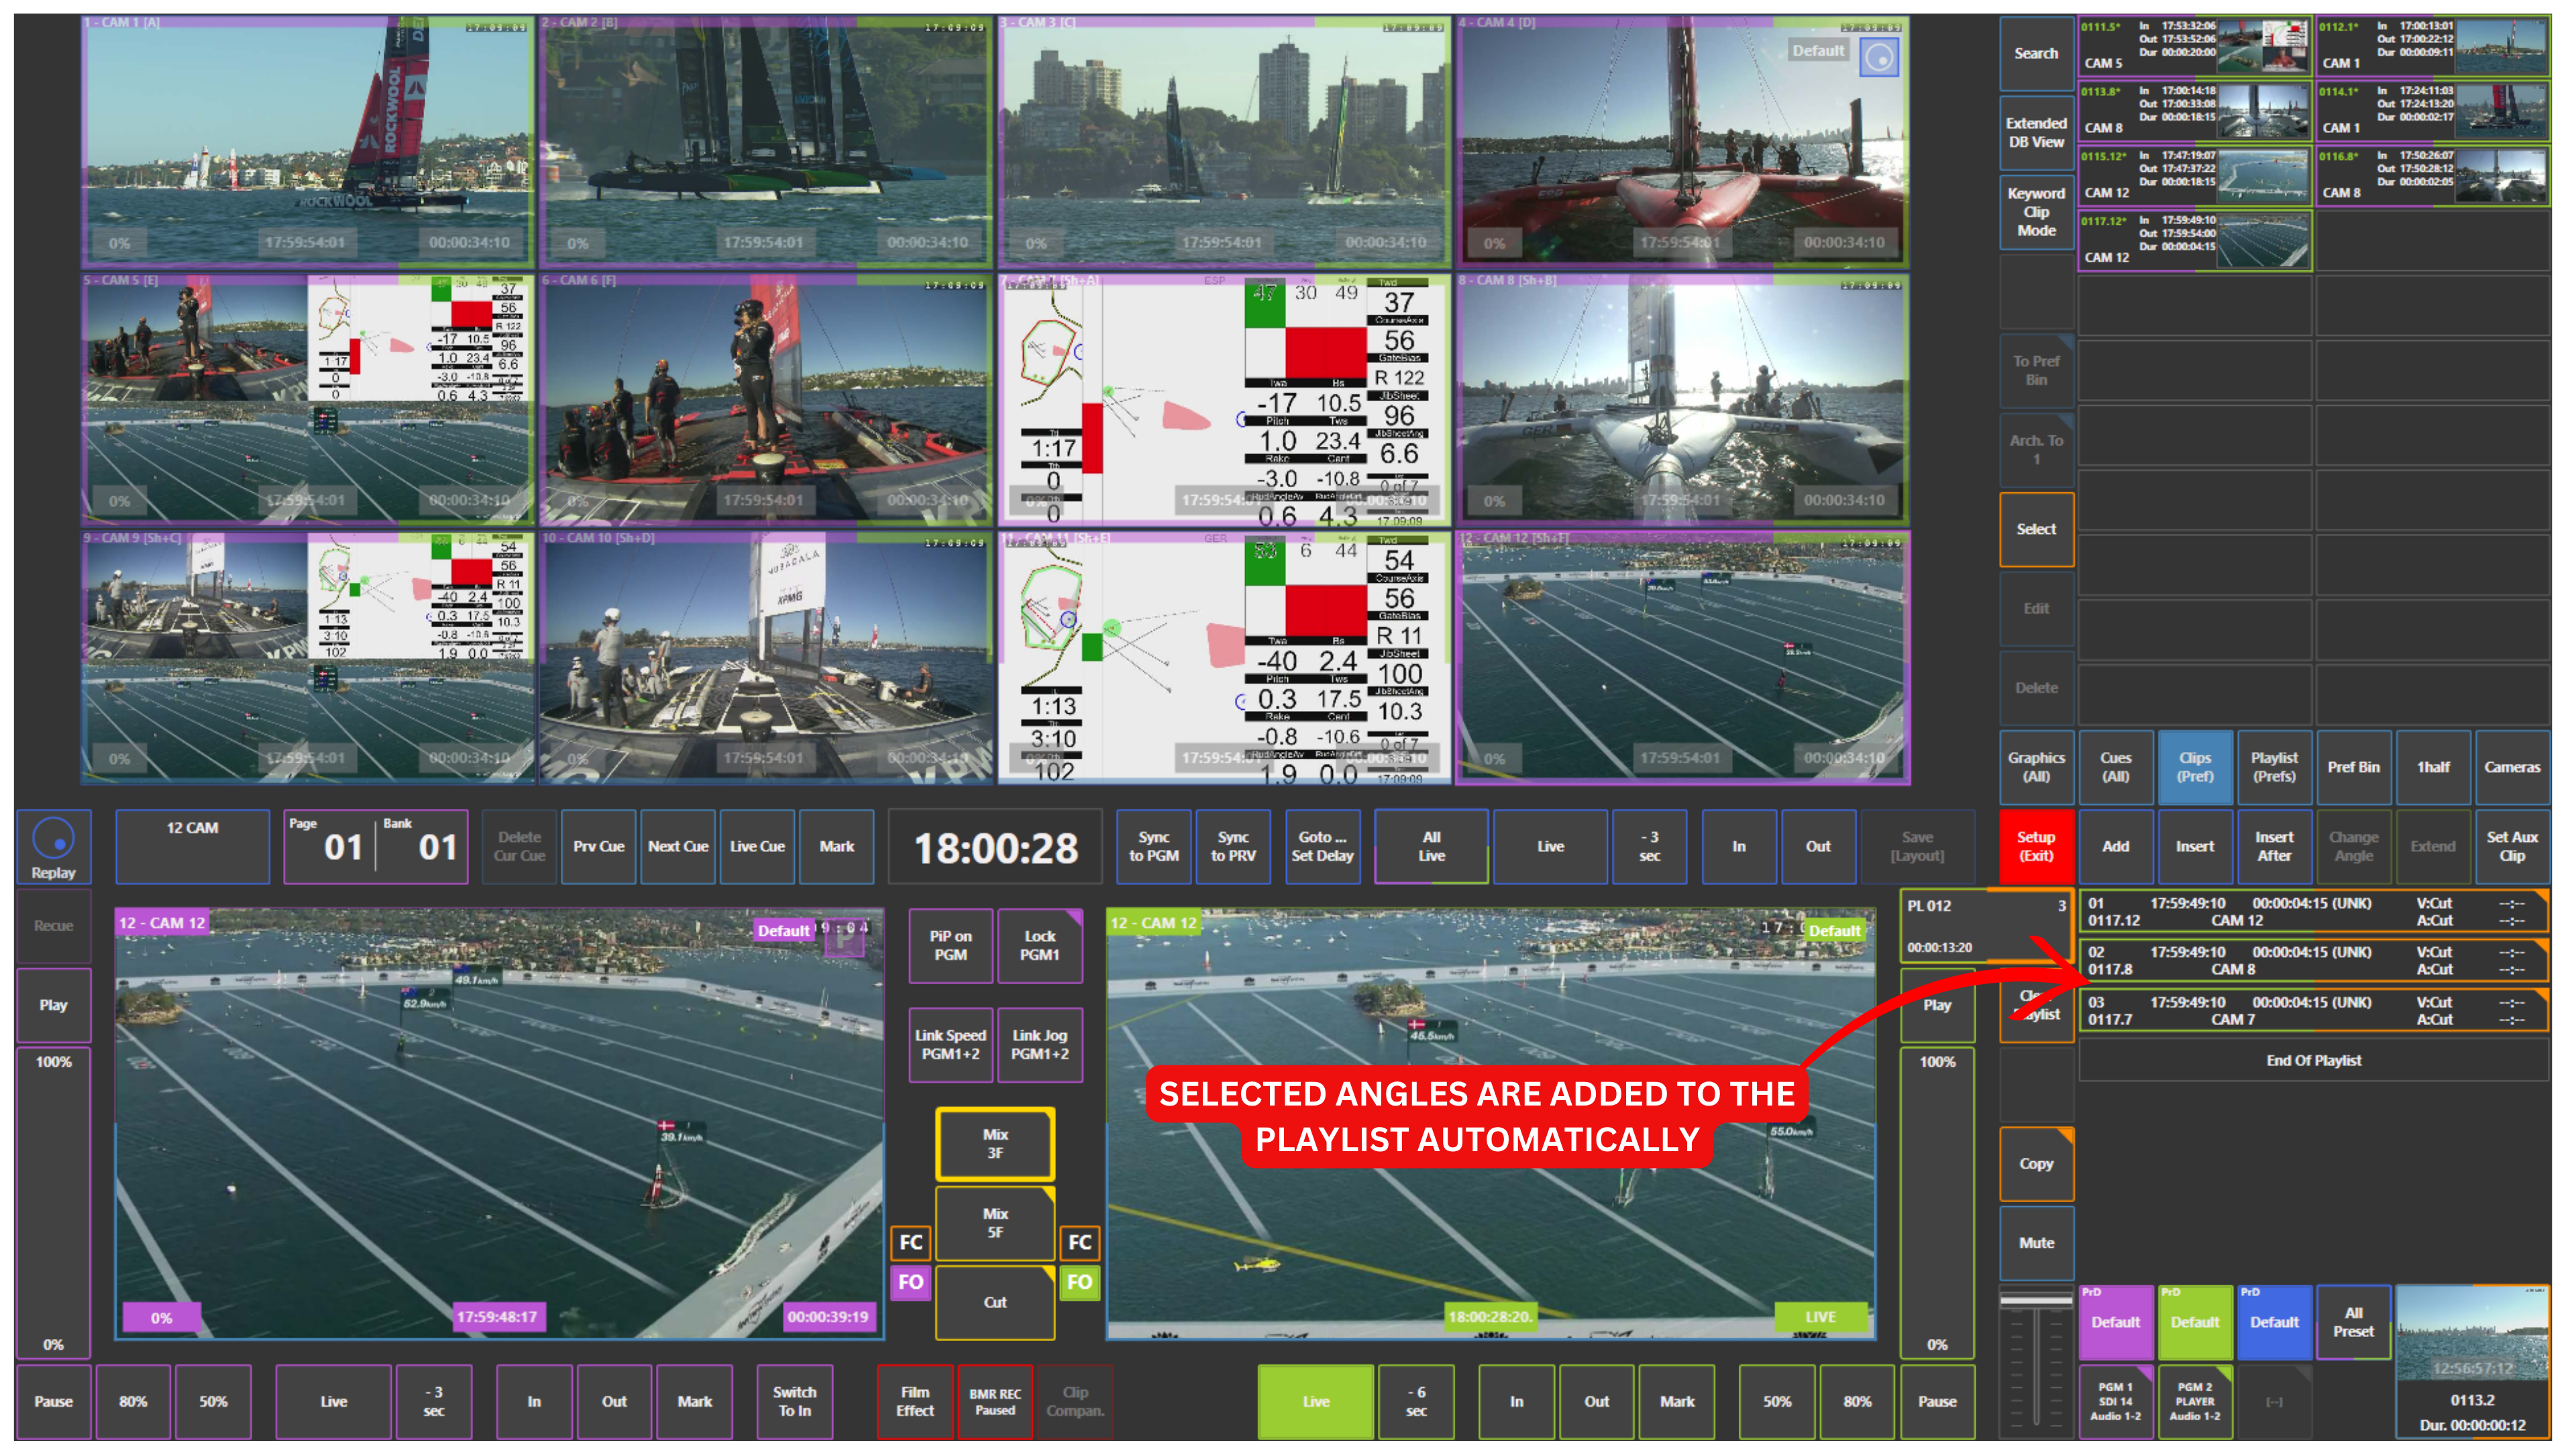Click the Switch To In button
2576x1449 pixels.
[794, 1401]
